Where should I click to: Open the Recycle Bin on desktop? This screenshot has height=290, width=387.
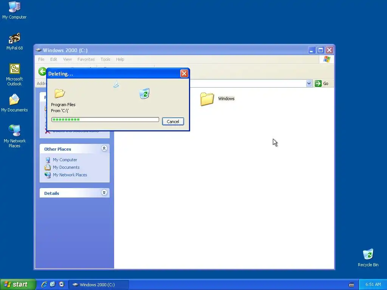tap(368, 258)
